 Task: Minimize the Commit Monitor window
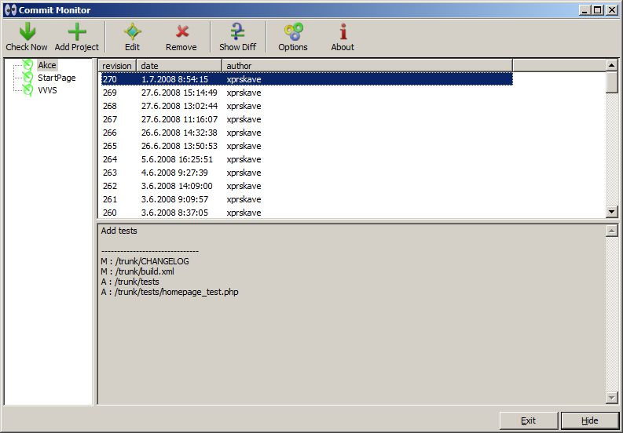tap(585, 10)
